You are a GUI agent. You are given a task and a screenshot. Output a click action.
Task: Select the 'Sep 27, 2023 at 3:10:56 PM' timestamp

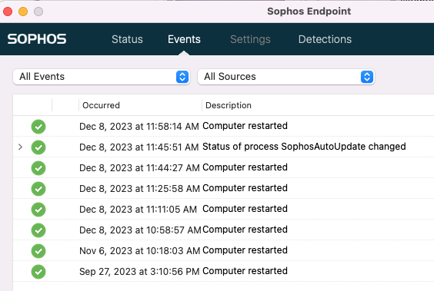[139, 271]
